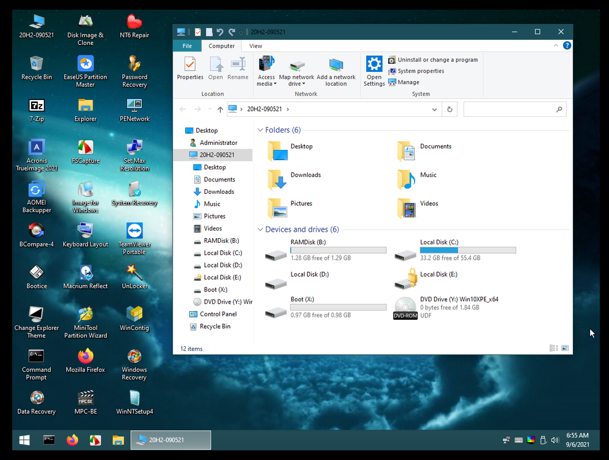Expand the breadcrumb arrow after 20H2-090521

coord(288,109)
